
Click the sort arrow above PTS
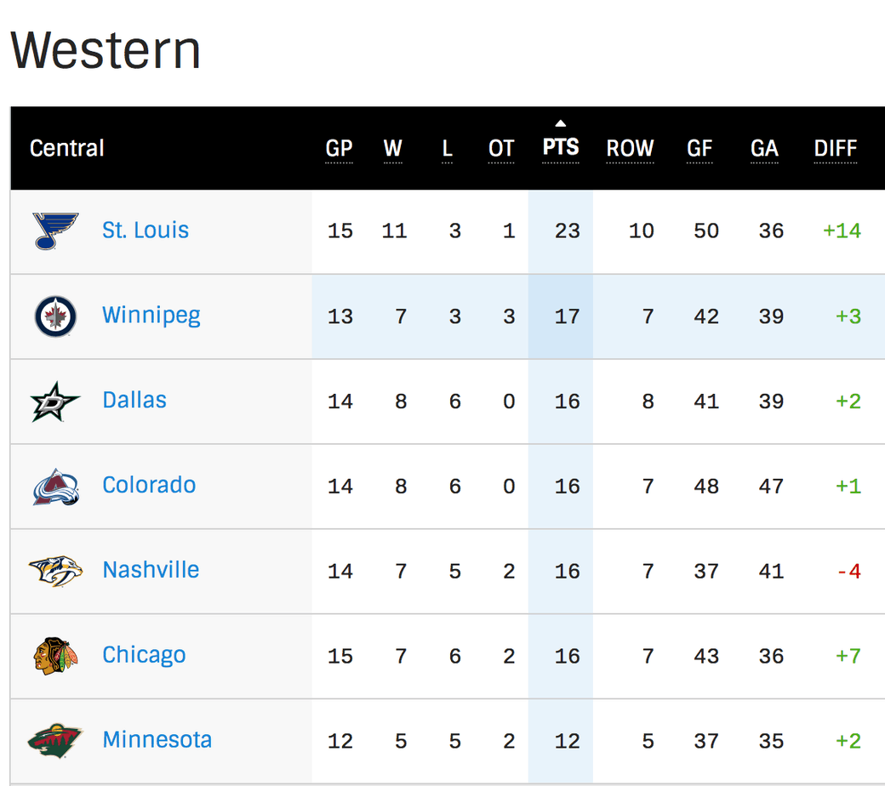click(561, 123)
